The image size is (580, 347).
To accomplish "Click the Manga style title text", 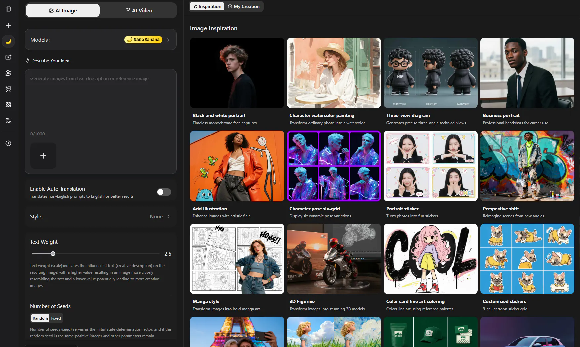I will point(206,301).
